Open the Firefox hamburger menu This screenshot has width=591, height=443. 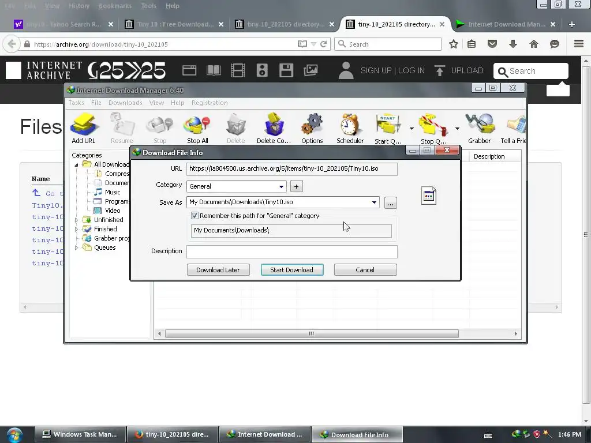[x=579, y=44]
